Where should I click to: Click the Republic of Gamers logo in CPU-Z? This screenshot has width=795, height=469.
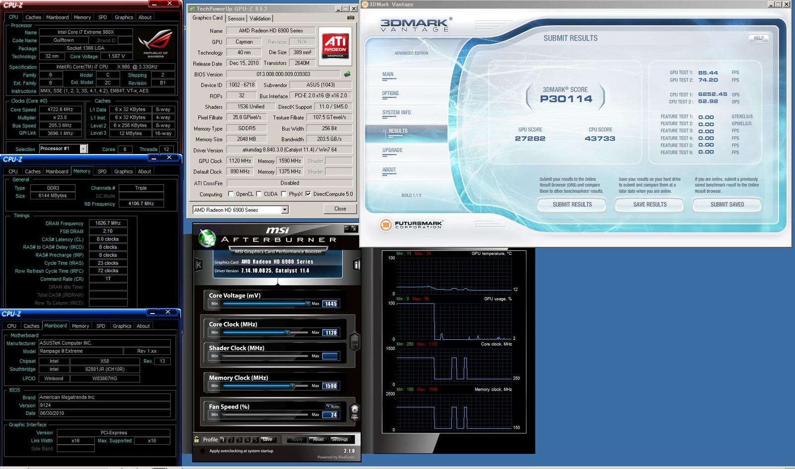[155, 44]
